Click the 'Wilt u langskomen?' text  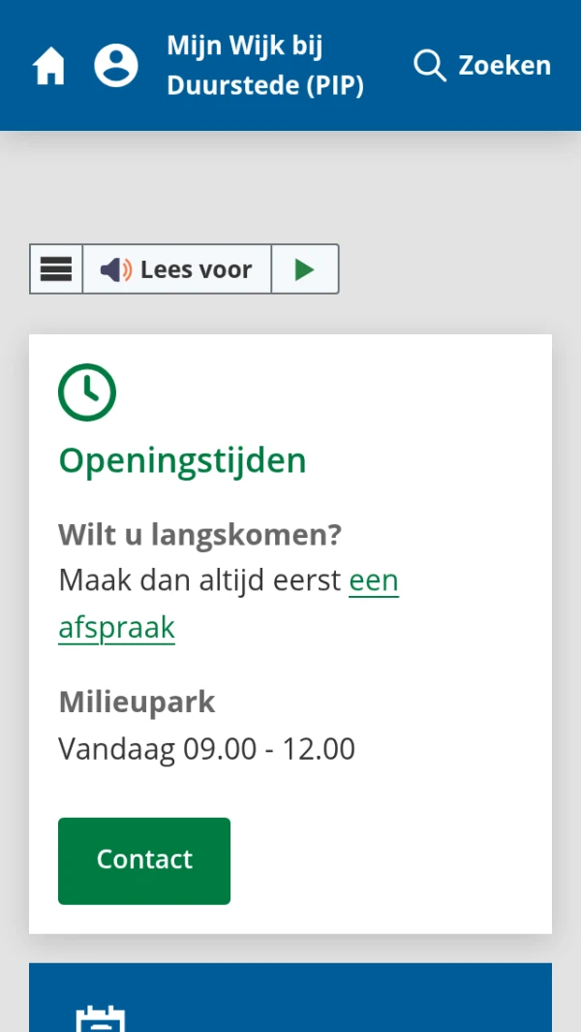point(200,534)
